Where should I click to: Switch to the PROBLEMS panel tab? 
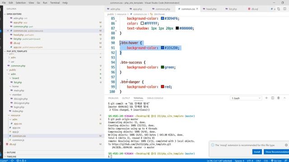point(113,98)
